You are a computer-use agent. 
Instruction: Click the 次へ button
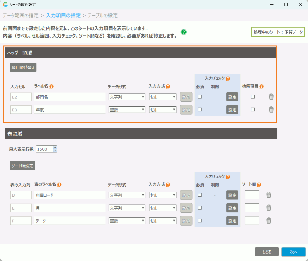pyautogui.click(x=293, y=252)
